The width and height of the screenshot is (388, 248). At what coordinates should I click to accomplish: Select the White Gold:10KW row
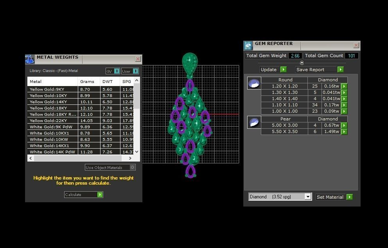(81, 139)
